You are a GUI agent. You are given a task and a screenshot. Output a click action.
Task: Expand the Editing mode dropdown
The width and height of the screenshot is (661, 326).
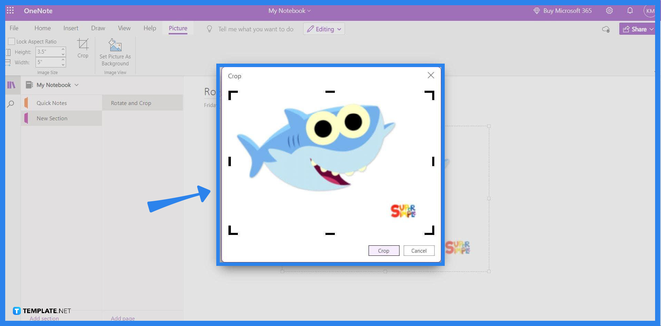[339, 29]
